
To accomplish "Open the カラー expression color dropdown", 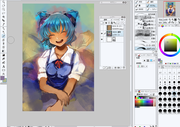I will (x=142, y=66).
